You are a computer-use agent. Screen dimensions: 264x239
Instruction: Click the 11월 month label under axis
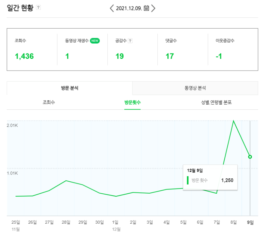coord(16,229)
